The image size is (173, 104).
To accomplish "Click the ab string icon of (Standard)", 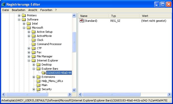I will pyautogui.click(x=81, y=20).
